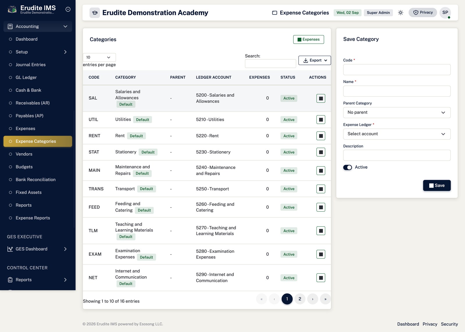Toggle the light/dark theme sun icon
Image resolution: width=465 pixels, height=332 pixels.
400,12
